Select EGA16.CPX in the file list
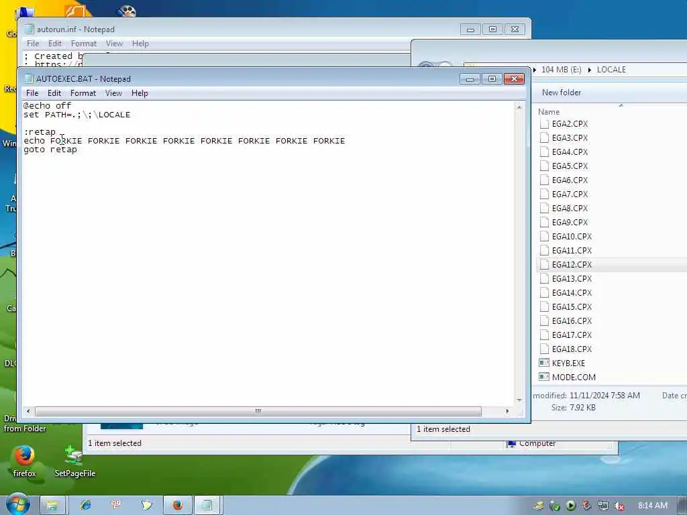The width and height of the screenshot is (687, 515). tap(572, 321)
